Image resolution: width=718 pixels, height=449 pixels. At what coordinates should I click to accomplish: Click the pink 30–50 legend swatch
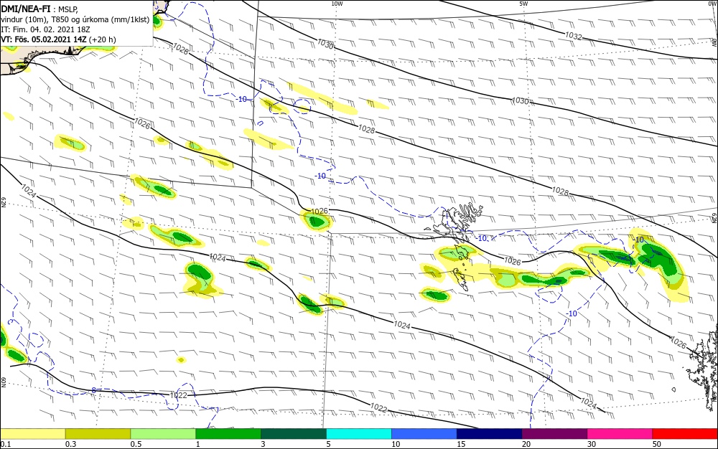(x=620, y=434)
